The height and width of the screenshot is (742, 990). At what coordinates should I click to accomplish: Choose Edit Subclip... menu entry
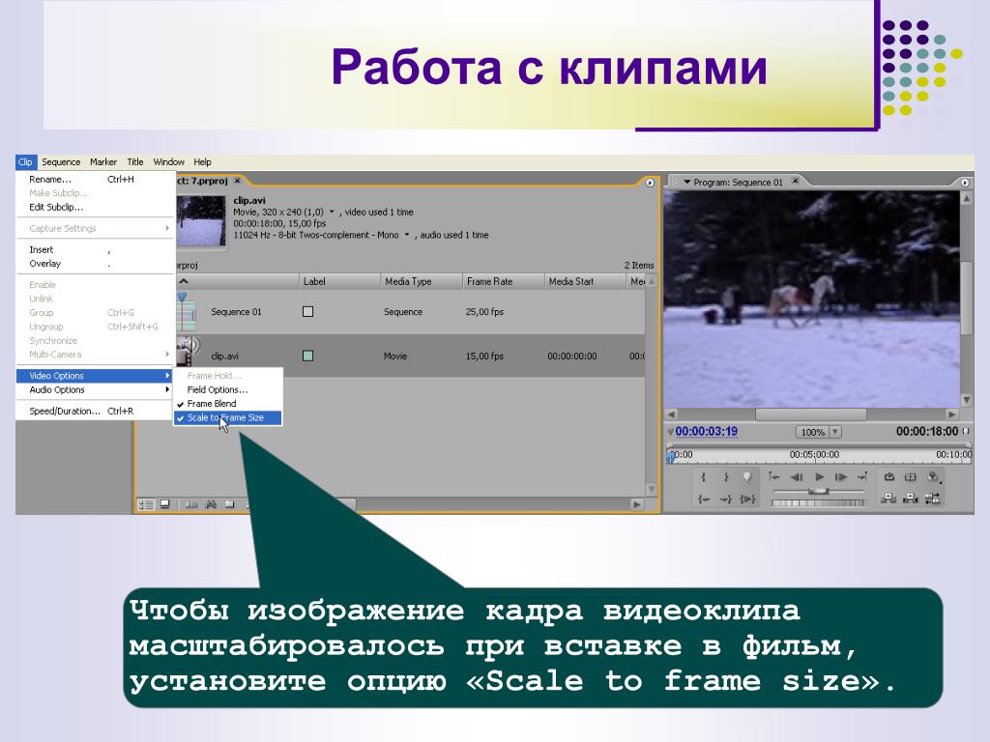95,207
